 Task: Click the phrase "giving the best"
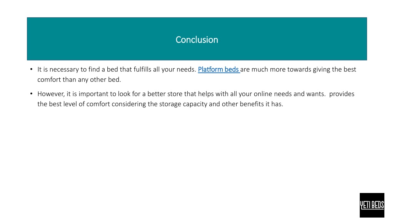click(x=334, y=69)
